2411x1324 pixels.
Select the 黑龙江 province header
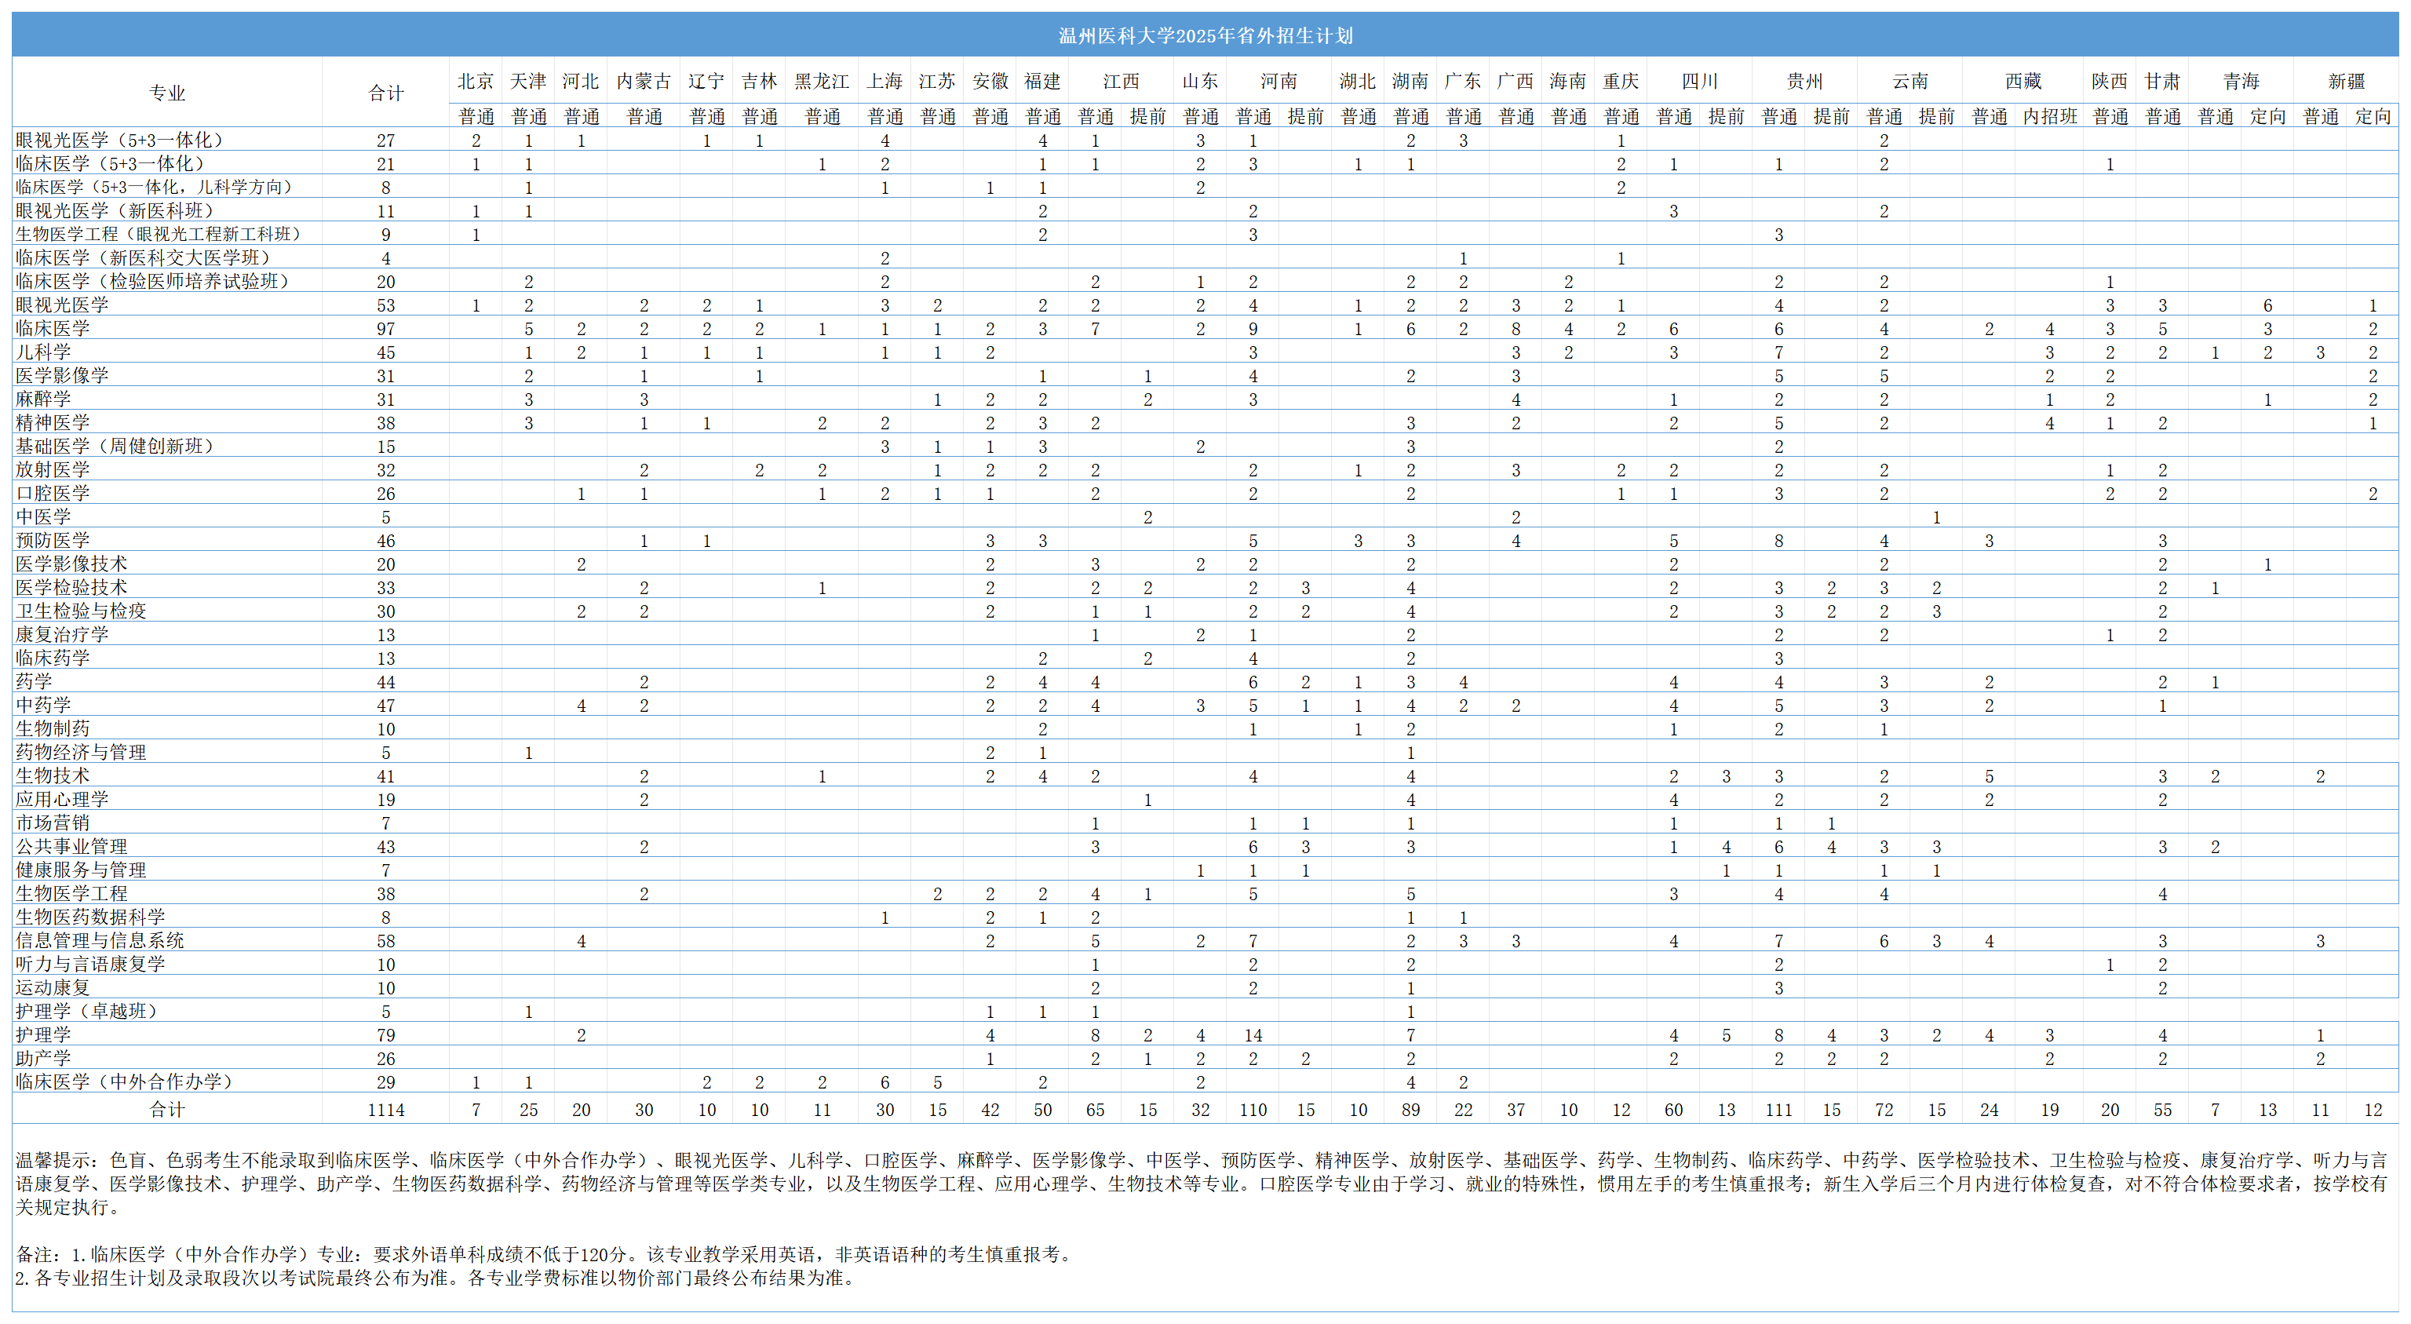821,82
